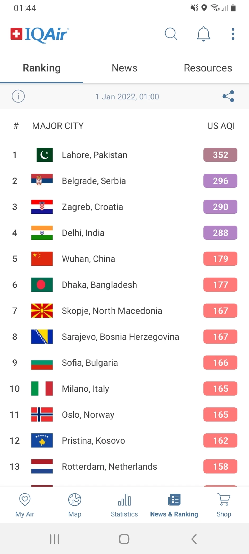Tap the purple 288 AQI badge for Delhi
The width and height of the screenshot is (249, 554).
[220, 233]
